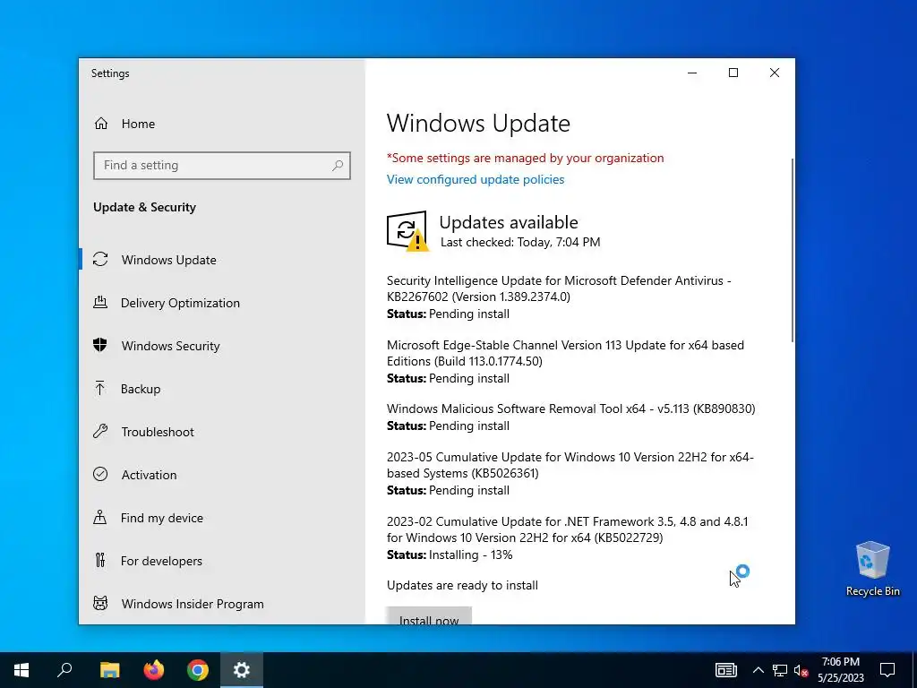The height and width of the screenshot is (688, 917).
Task: Click 'Some settings are managed by your organization'
Action: tap(525, 158)
